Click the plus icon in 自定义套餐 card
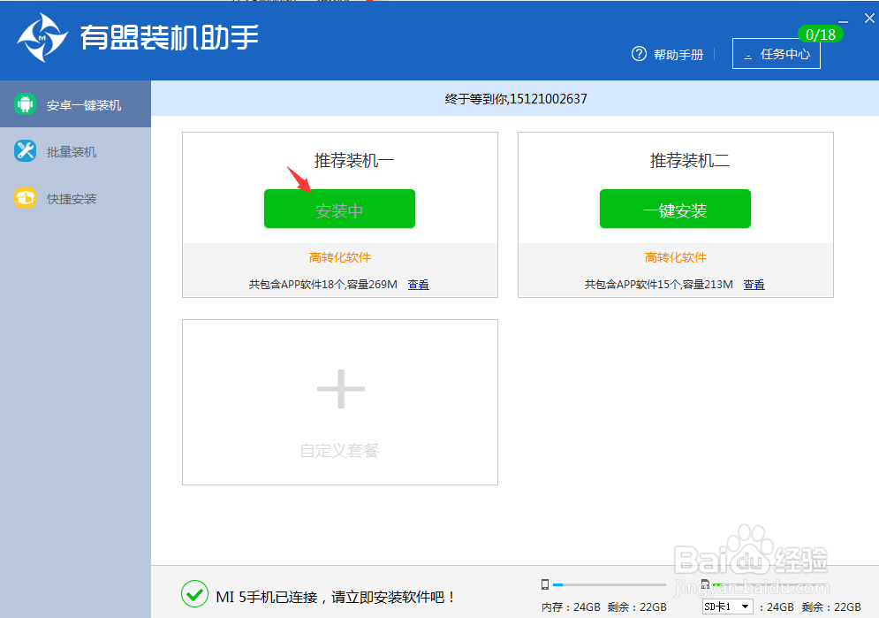Image resolution: width=879 pixels, height=618 pixels. click(339, 387)
